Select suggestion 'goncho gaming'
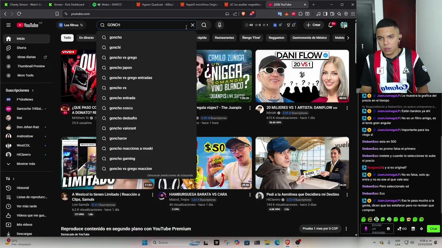 click(x=146, y=158)
